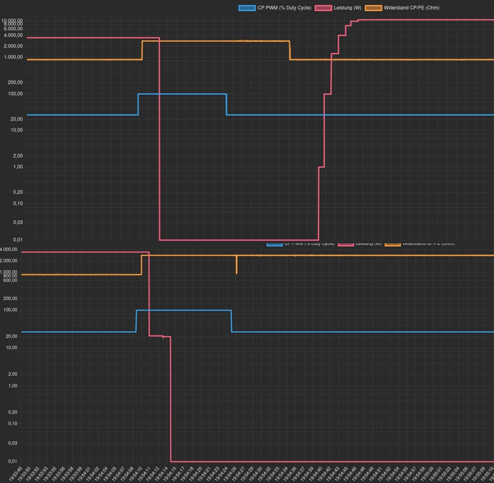Viewport: 494px width, 483px height.
Task: Click orange legend swatch of the bottom chart
Action: [x=392, y=244]
